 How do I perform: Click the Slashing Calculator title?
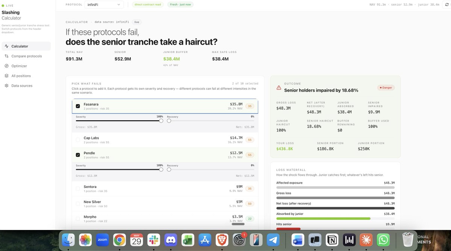coord(11,15)
